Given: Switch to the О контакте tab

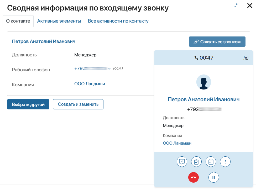Looking at the screenshot, I should coord(18,21).
